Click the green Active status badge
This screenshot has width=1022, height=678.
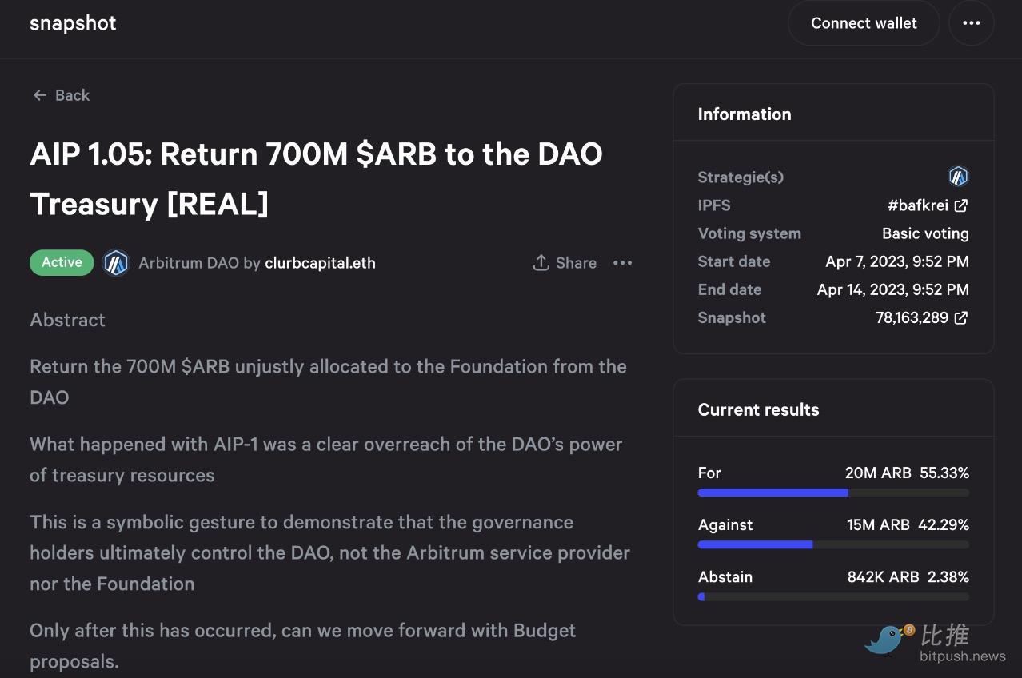pos(62,262)
